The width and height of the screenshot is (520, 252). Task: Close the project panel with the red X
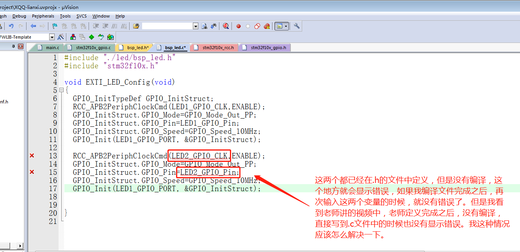(x=21, y=46)
